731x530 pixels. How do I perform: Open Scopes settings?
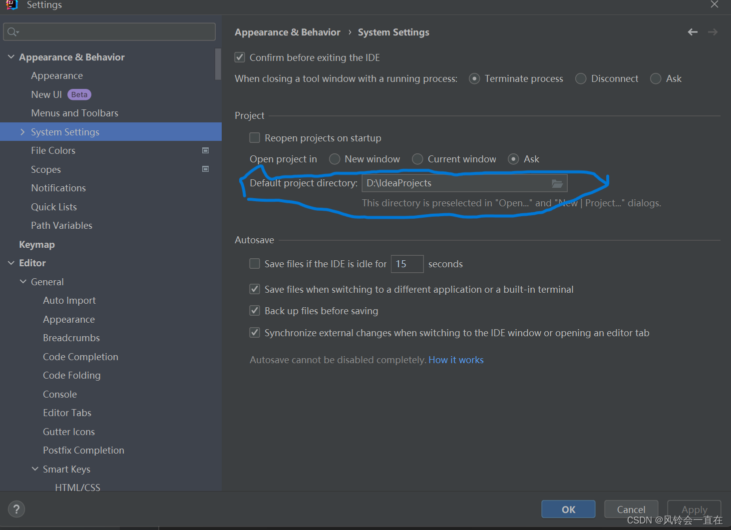pos(46,169)
